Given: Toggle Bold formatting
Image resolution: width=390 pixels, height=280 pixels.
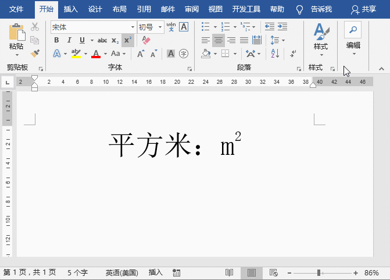Looking at the screenshot, I should coord(56,40).
